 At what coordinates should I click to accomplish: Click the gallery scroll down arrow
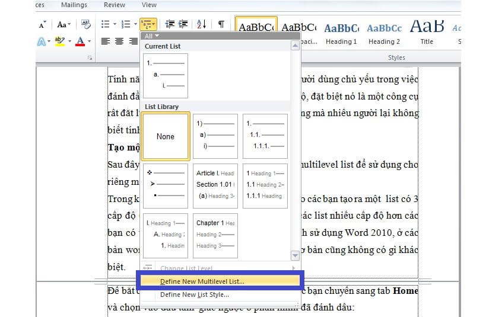(x=295, y=255)
